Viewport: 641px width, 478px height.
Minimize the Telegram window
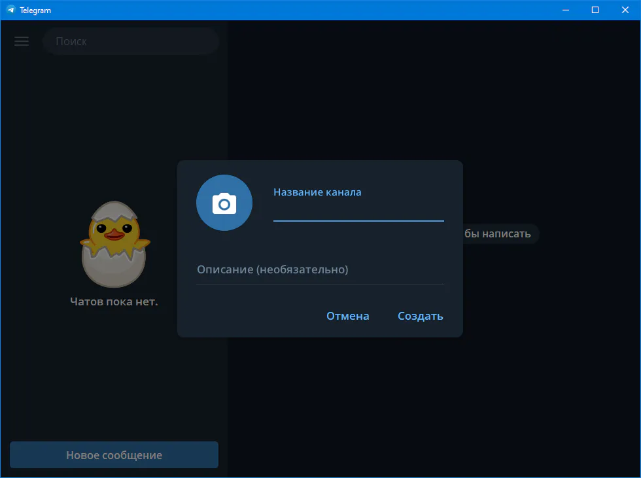[x=564, y=10]
